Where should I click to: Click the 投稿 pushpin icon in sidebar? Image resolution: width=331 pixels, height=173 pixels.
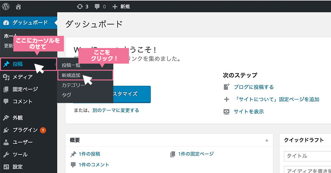[6, 64]
